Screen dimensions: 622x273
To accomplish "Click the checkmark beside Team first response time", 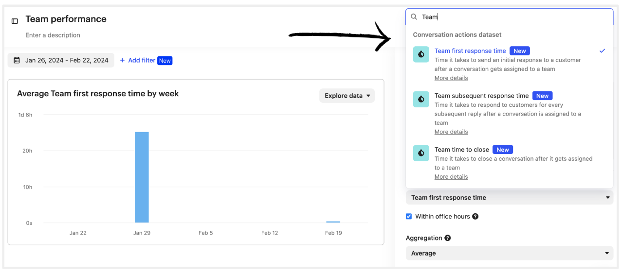I will (603, 51).
